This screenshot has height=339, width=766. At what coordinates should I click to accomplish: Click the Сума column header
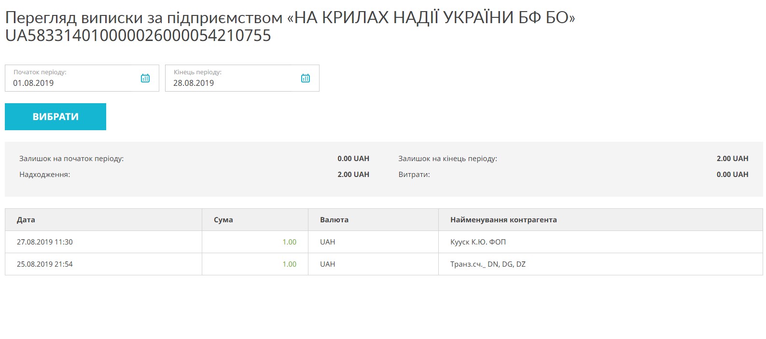click(223, 220)
